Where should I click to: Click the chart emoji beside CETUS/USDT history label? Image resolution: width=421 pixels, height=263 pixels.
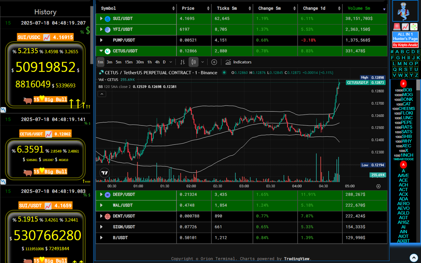pos(48,134)
